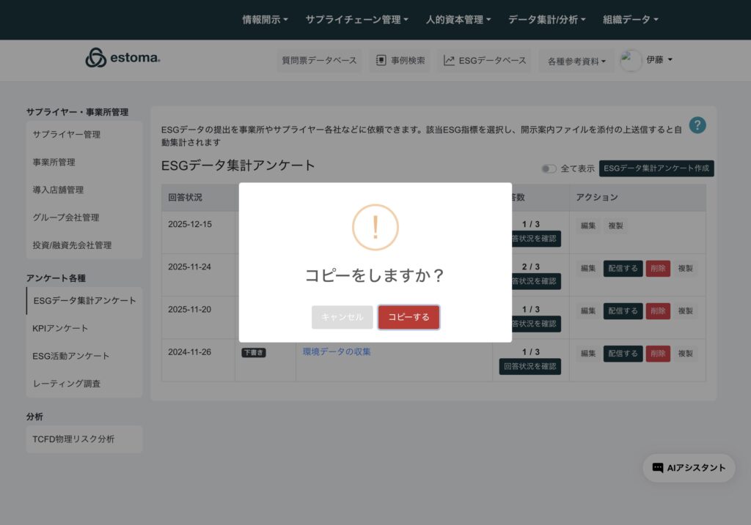This screenshot has height=525, width=751.
Task: Click the user avatar image
Action: [631, 61]
